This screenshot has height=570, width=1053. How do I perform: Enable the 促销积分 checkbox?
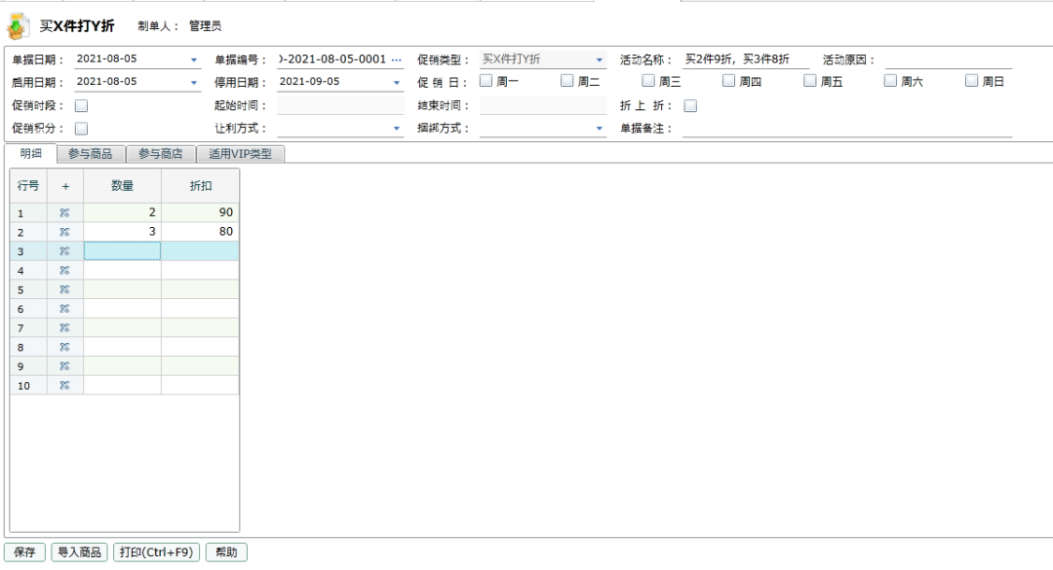point(81,129)
